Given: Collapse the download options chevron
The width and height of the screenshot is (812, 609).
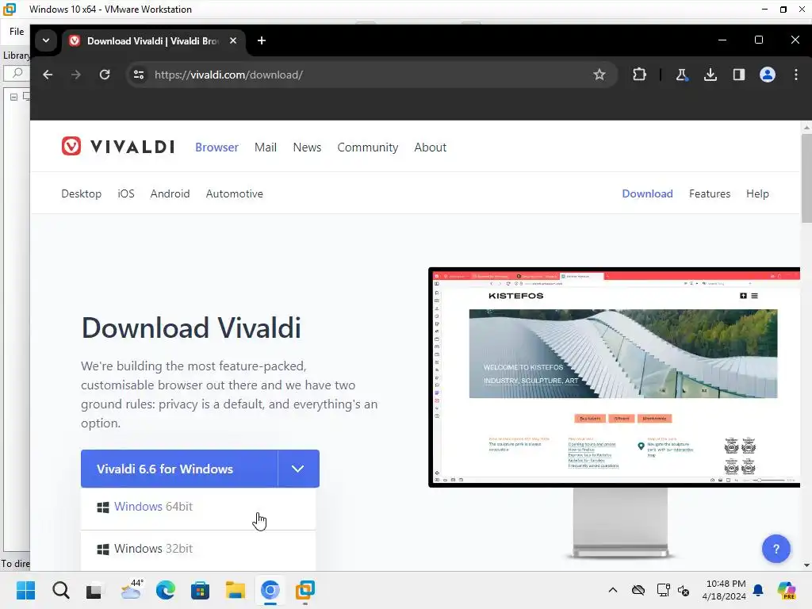Looking at the screenshot, I should point(298,469).
